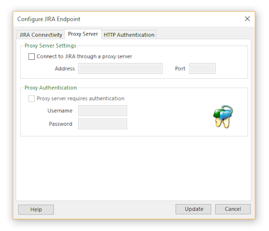Tick Proxy server requires authentication checkbox
The width and height of the screenshot is (269, 231).
click(x=31, y=98)
